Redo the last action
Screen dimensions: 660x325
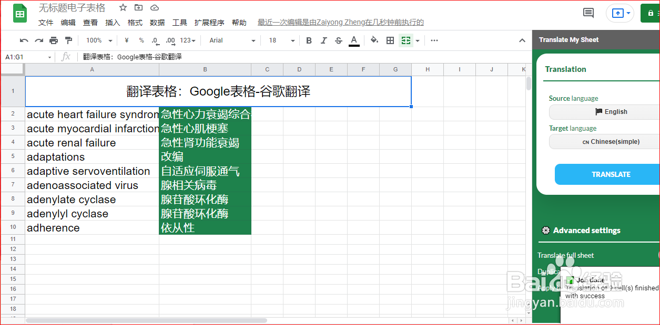pyautogui.click(x=39, y=40)
